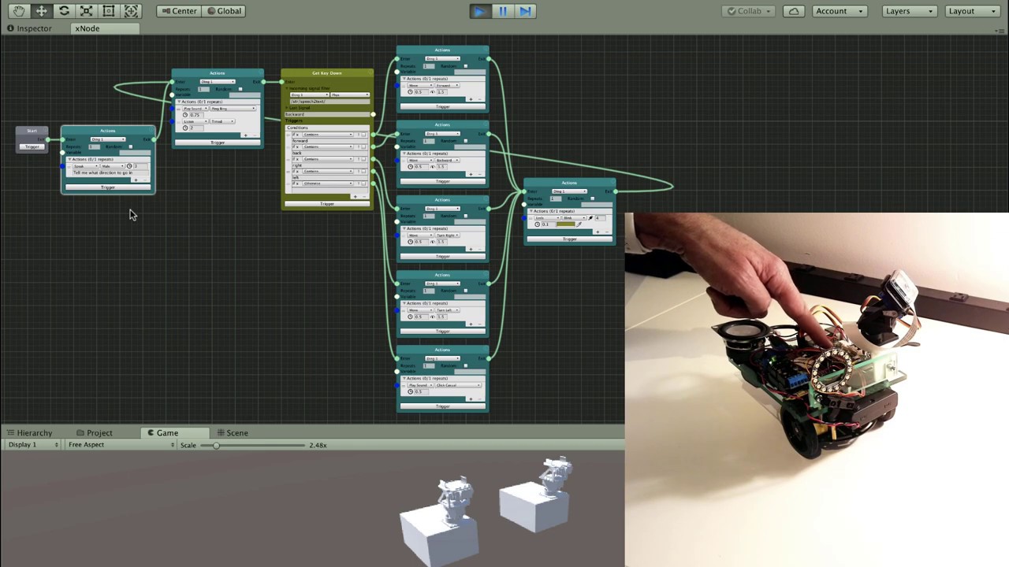Open the Blink mode dropdown
Image resolution: width=1009 pixels, height=567 pixels.
click(575, 218)
